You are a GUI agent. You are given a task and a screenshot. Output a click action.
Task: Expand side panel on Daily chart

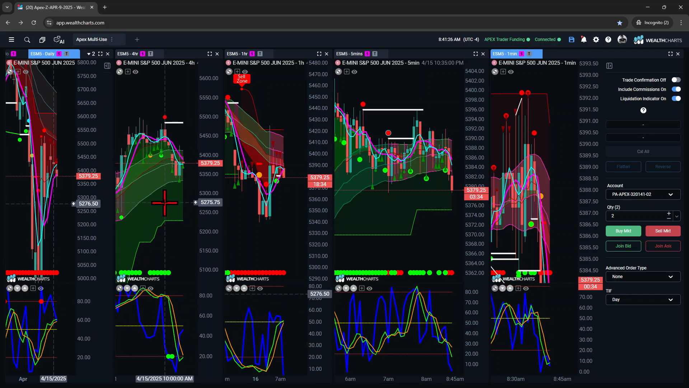(107, 66)
